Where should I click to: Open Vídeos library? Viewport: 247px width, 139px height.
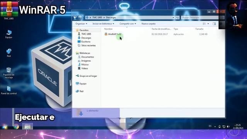[85, 68]
